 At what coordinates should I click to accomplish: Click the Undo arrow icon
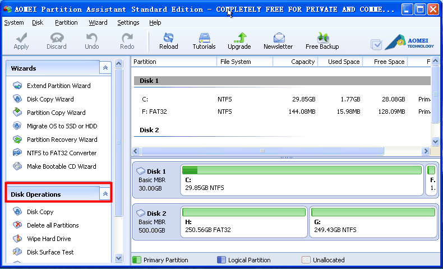coord(92,38)
